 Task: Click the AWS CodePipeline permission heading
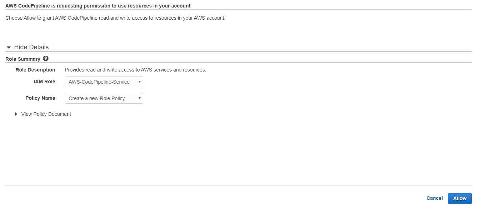tap(98, 6)
